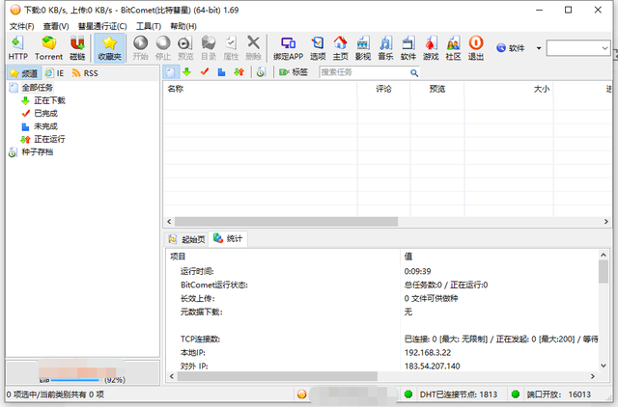Viewport: 618px width, 407px height.
Task: Open the toolbar search combo box
Action: click(578, 48)
